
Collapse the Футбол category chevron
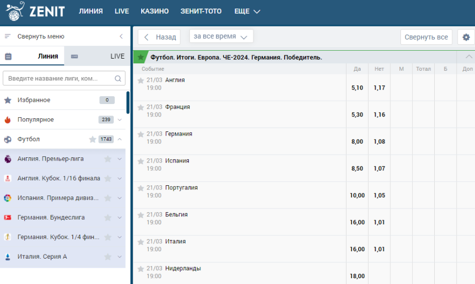(x=120, y=139)
